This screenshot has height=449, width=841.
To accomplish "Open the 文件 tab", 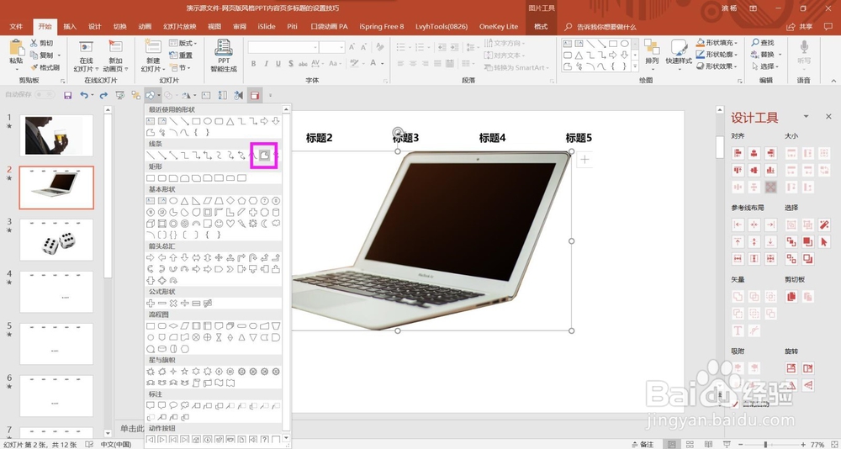I will 16,27.
